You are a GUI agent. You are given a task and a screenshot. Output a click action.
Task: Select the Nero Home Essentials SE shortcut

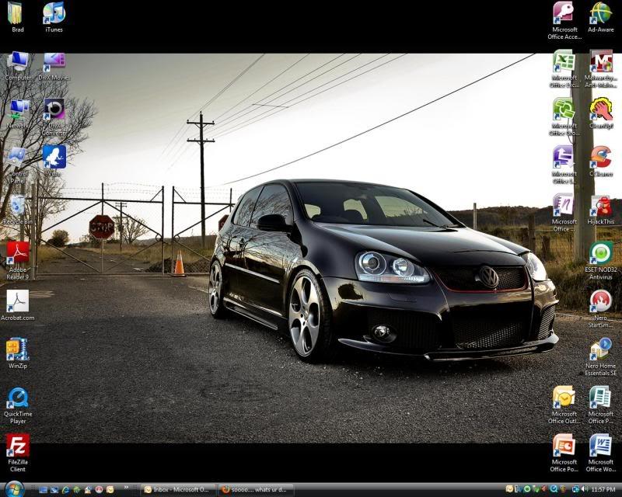point(600,356)
